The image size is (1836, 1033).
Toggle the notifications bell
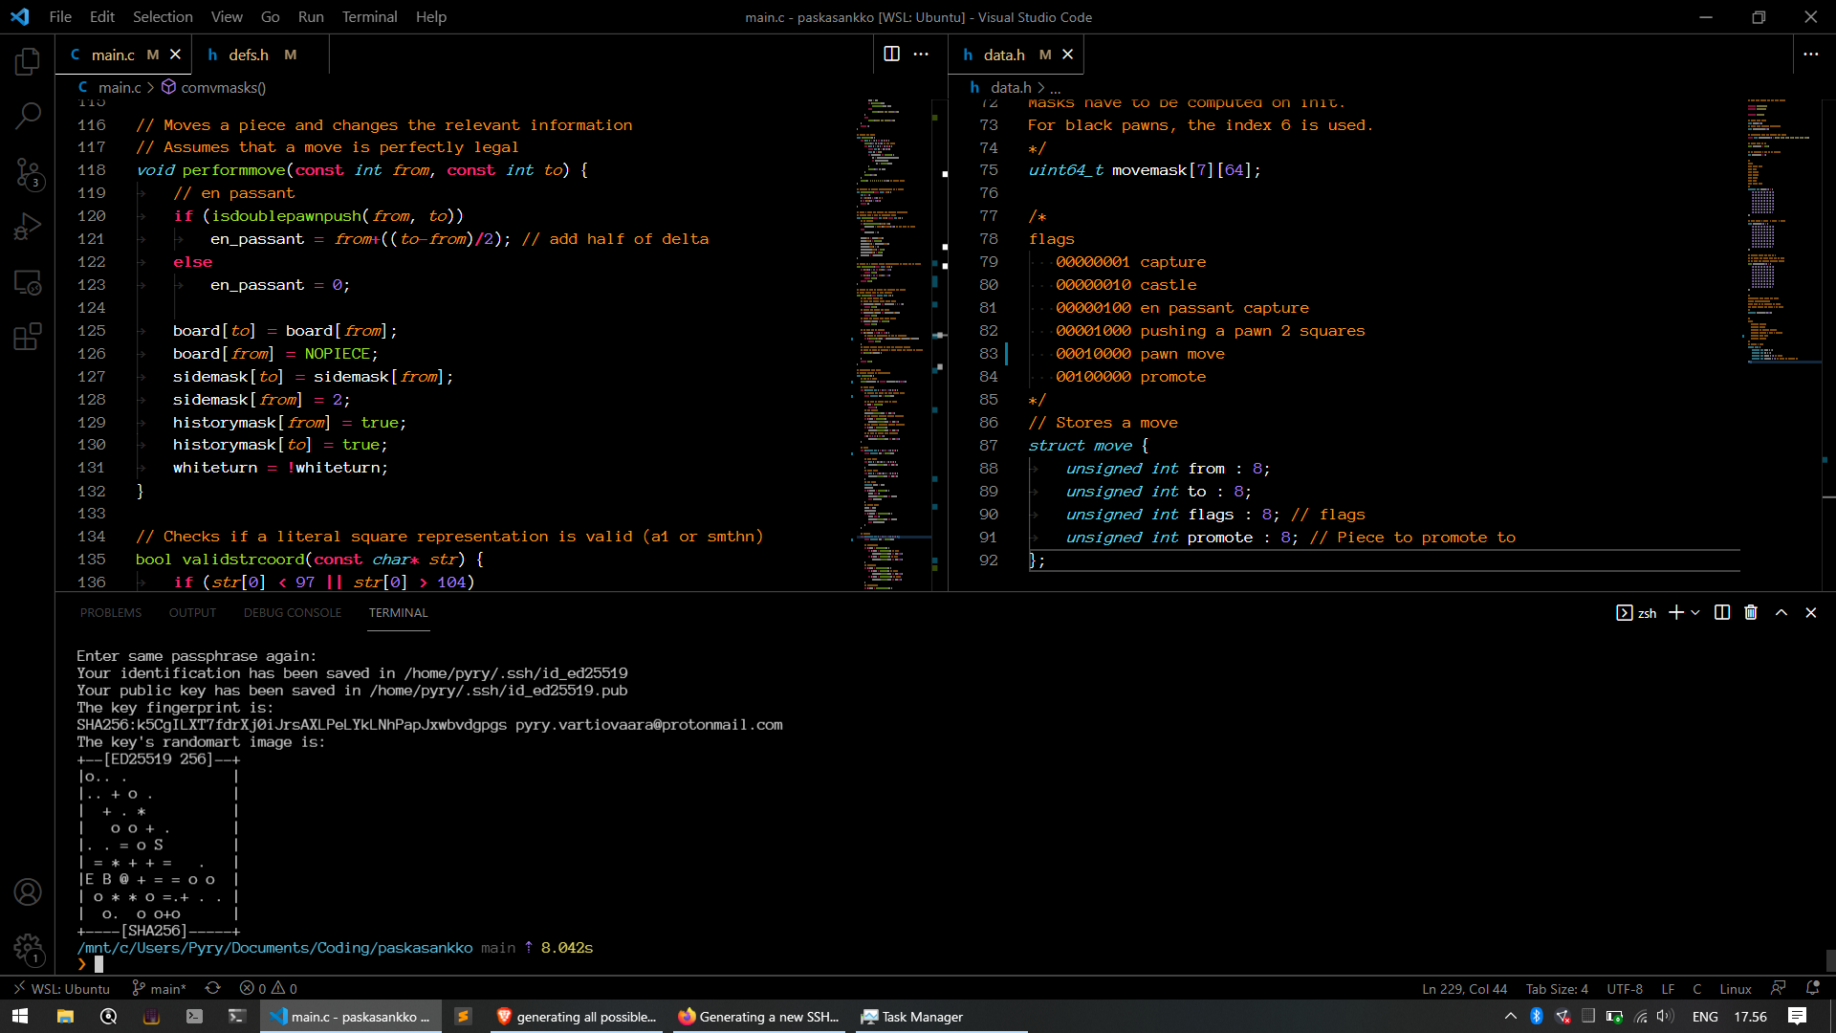coord(1812,988)
